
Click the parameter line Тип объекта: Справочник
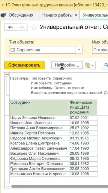51,78
